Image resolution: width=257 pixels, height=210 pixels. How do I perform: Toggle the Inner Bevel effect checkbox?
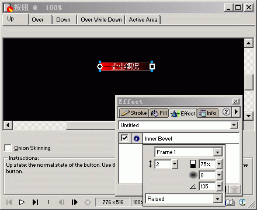pyautogui.click(x=124, y=138)
